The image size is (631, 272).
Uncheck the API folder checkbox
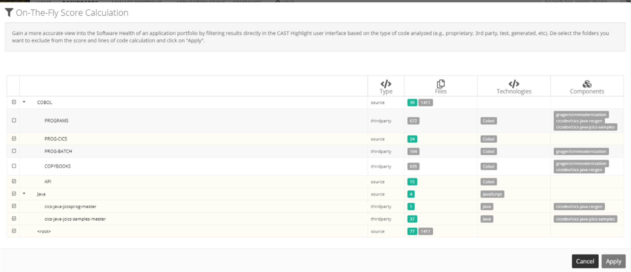pyautogui.click(x=14, y=181)
